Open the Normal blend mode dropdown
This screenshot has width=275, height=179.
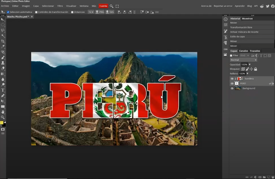[x=243, y=60]
